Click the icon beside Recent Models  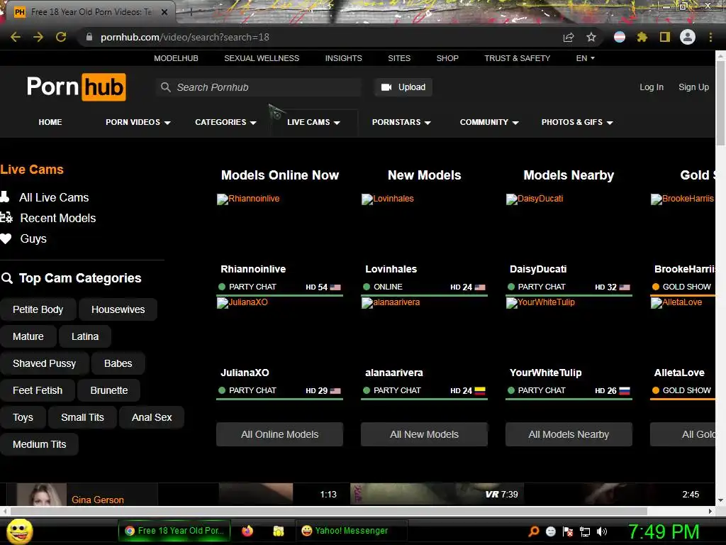[x=6, y=218]
